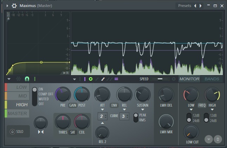Click the SAT label button
Screen dimensions: 227x148
coord(72,132)
